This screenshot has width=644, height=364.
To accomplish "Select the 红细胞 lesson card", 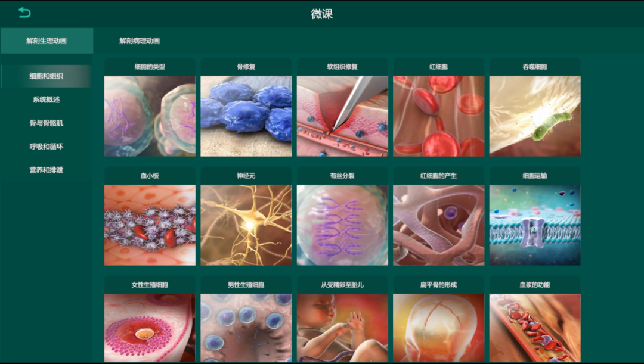I will (x=439, y=116).
